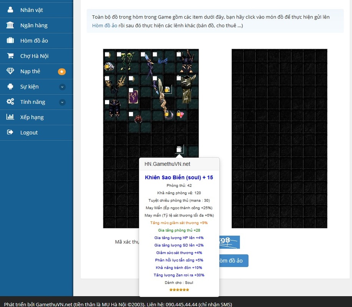The width and height of the screenshot is (352, 307).
Task: Go to Xếp hạng rankings page
Action: (32, 117)
